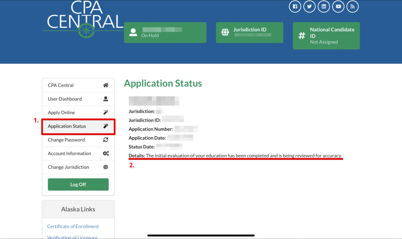Screen dimensions: 402x239
Task: Click the Application Status page heading
Action: pos(163,83)
